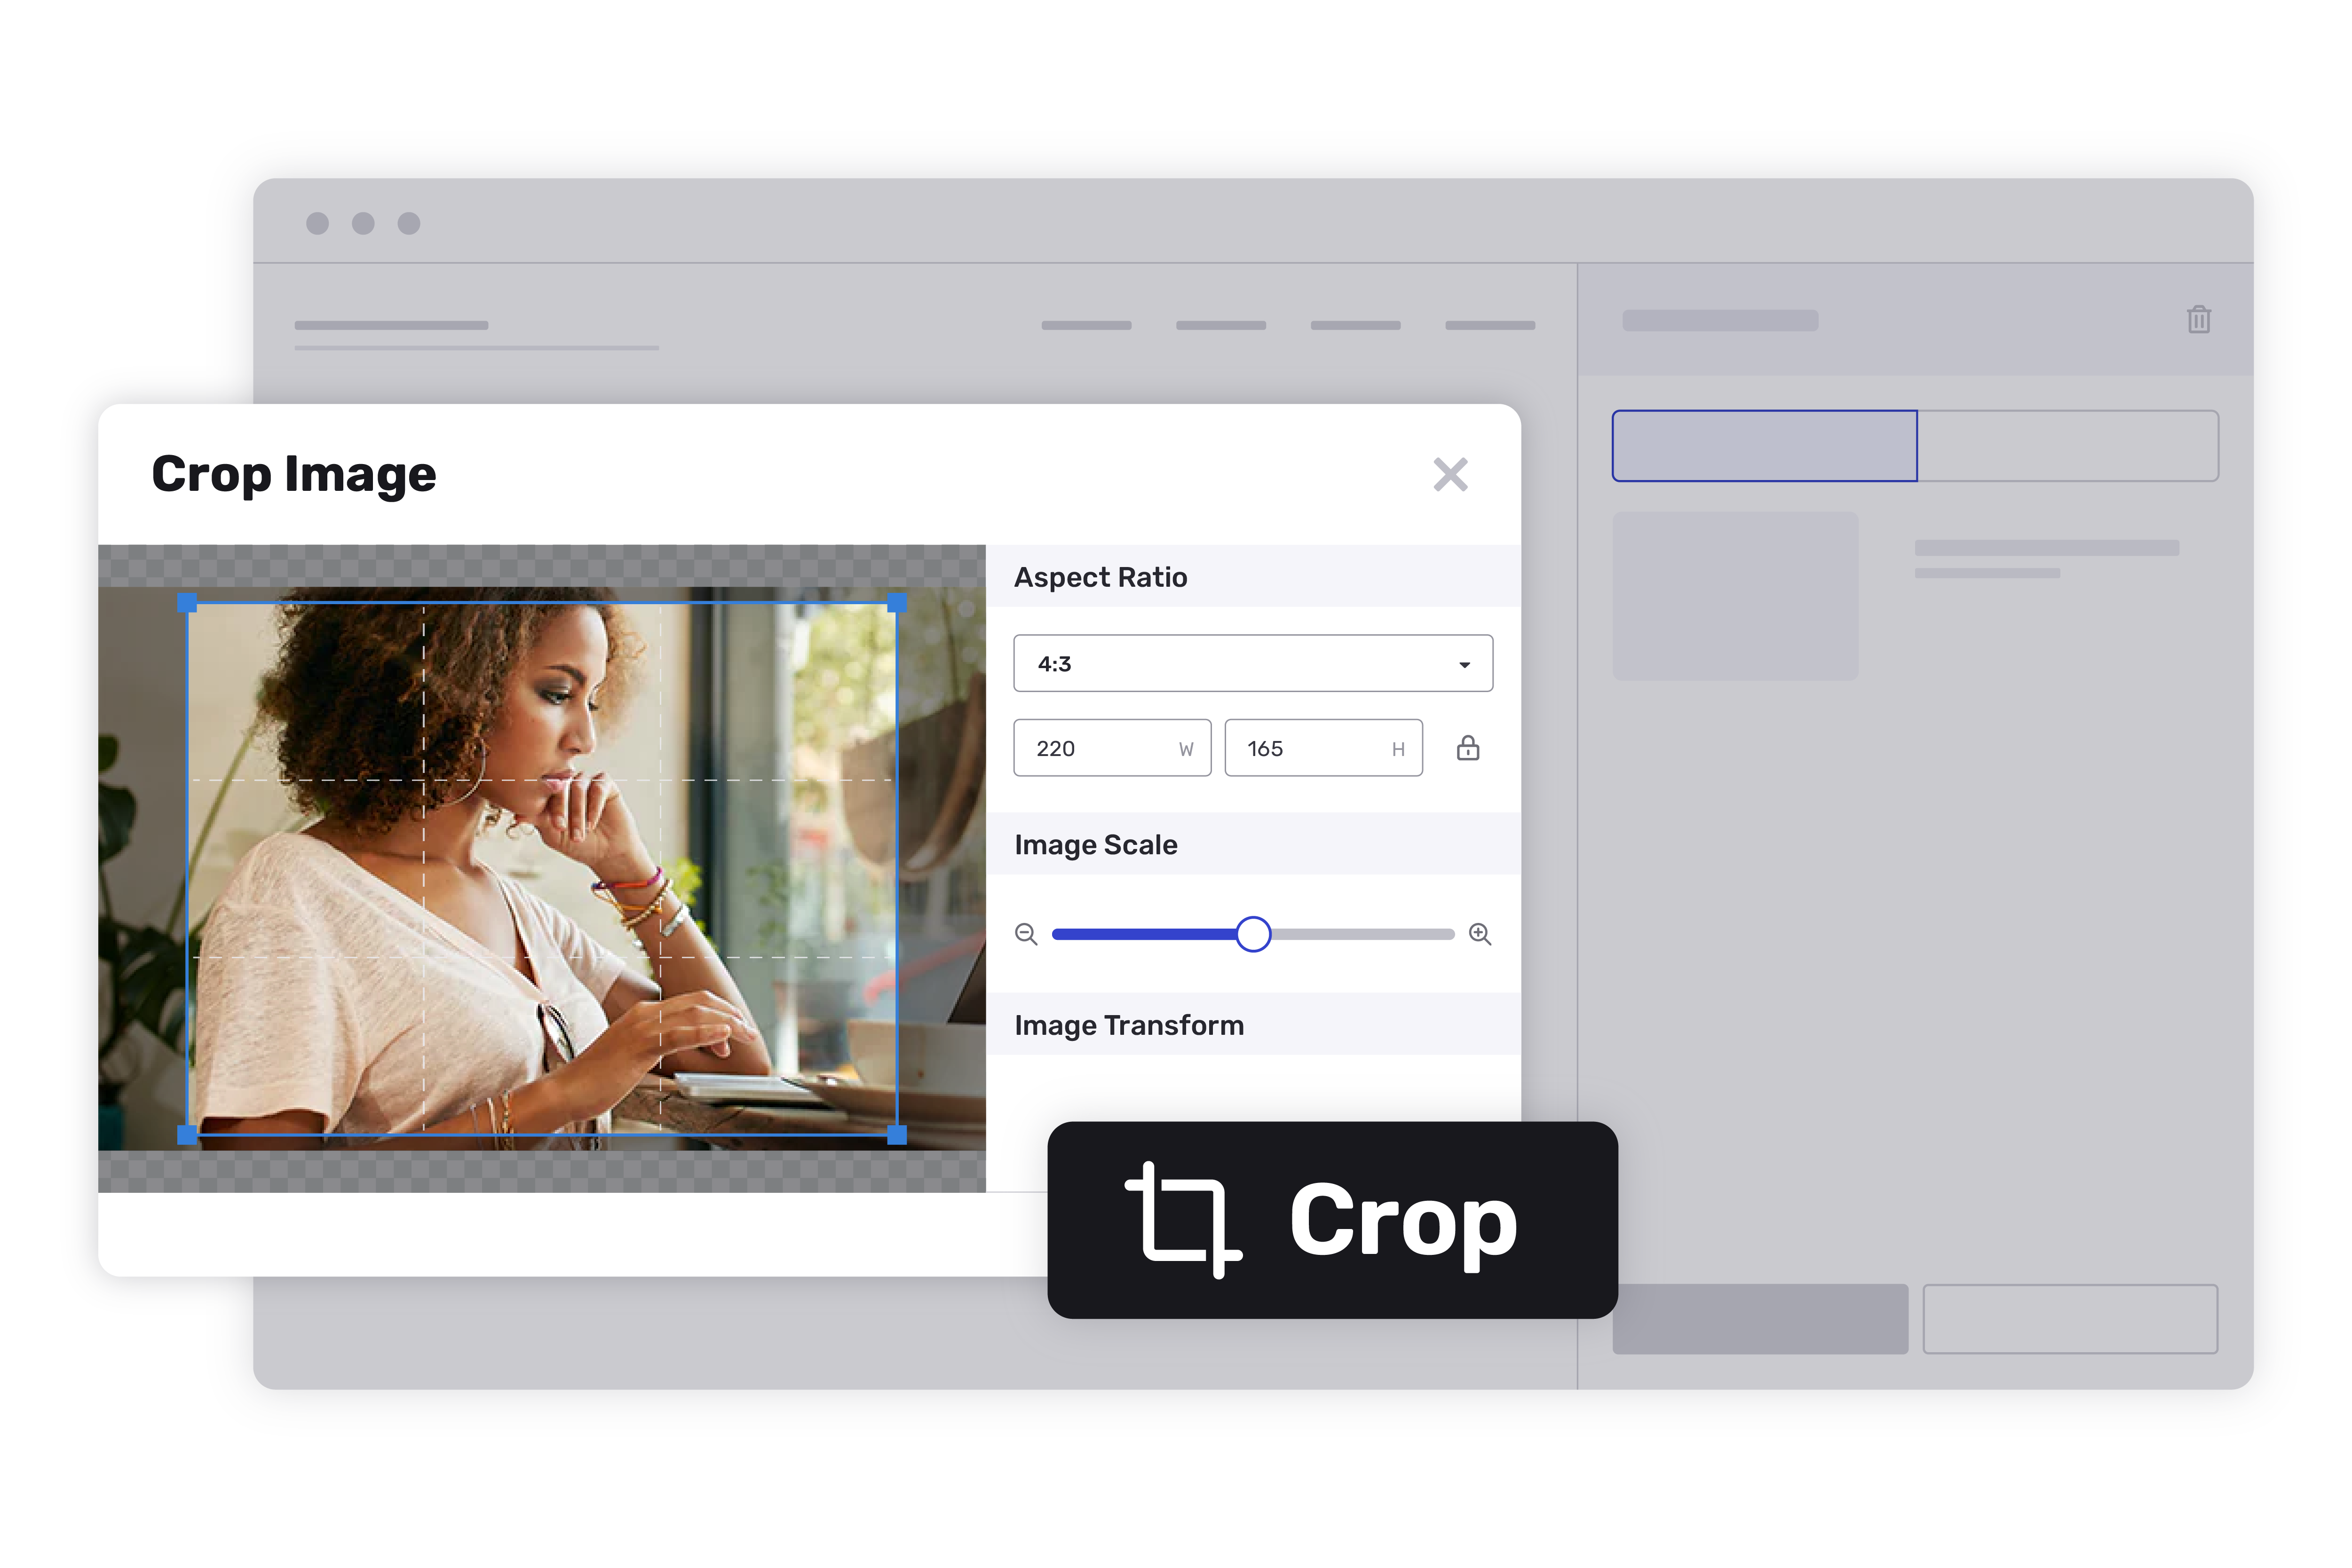Click the trash/delete icon in top-right panel
Screen dimensions: 2352x1568
2200,318
